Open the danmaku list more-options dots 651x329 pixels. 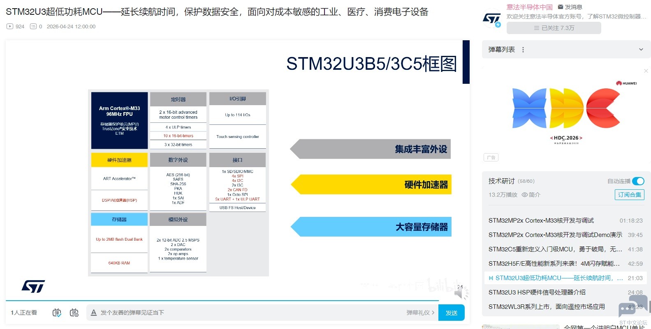pos(523,50)
